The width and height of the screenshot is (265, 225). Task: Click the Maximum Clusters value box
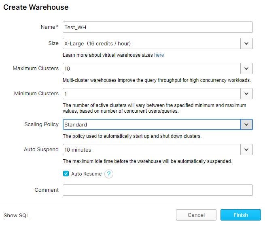tap(152, 69)
